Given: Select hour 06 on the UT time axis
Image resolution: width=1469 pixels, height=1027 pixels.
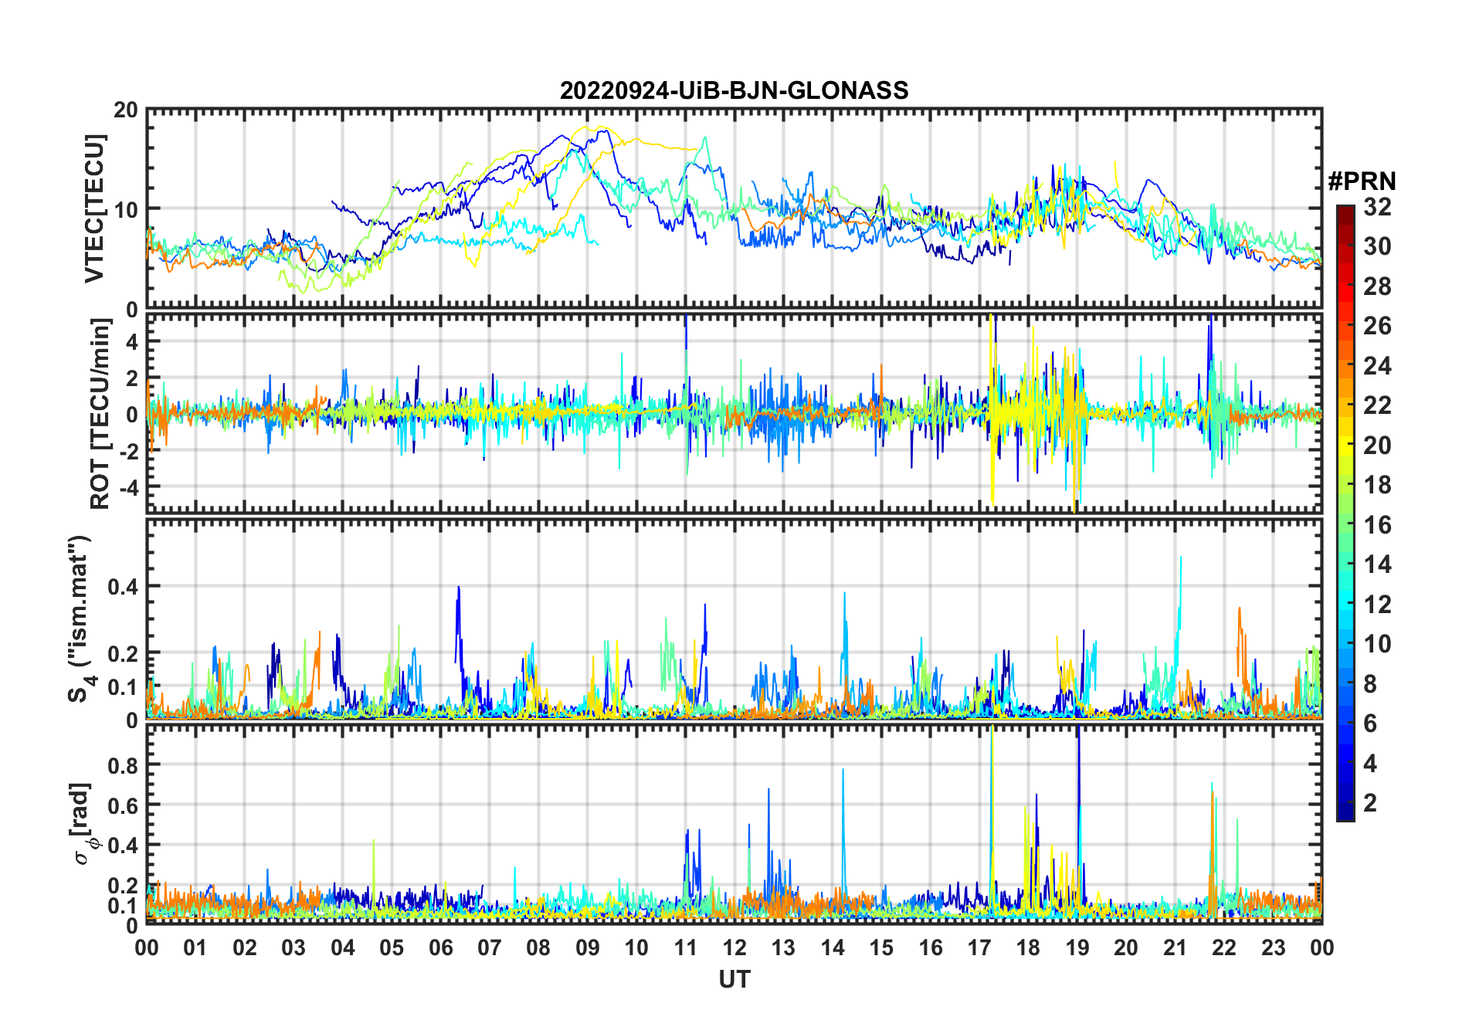Looking at the screenshot, I should (x=440, y=947).
